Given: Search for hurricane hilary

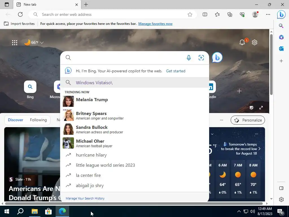Looking at the screenshot, I should 135,155.
